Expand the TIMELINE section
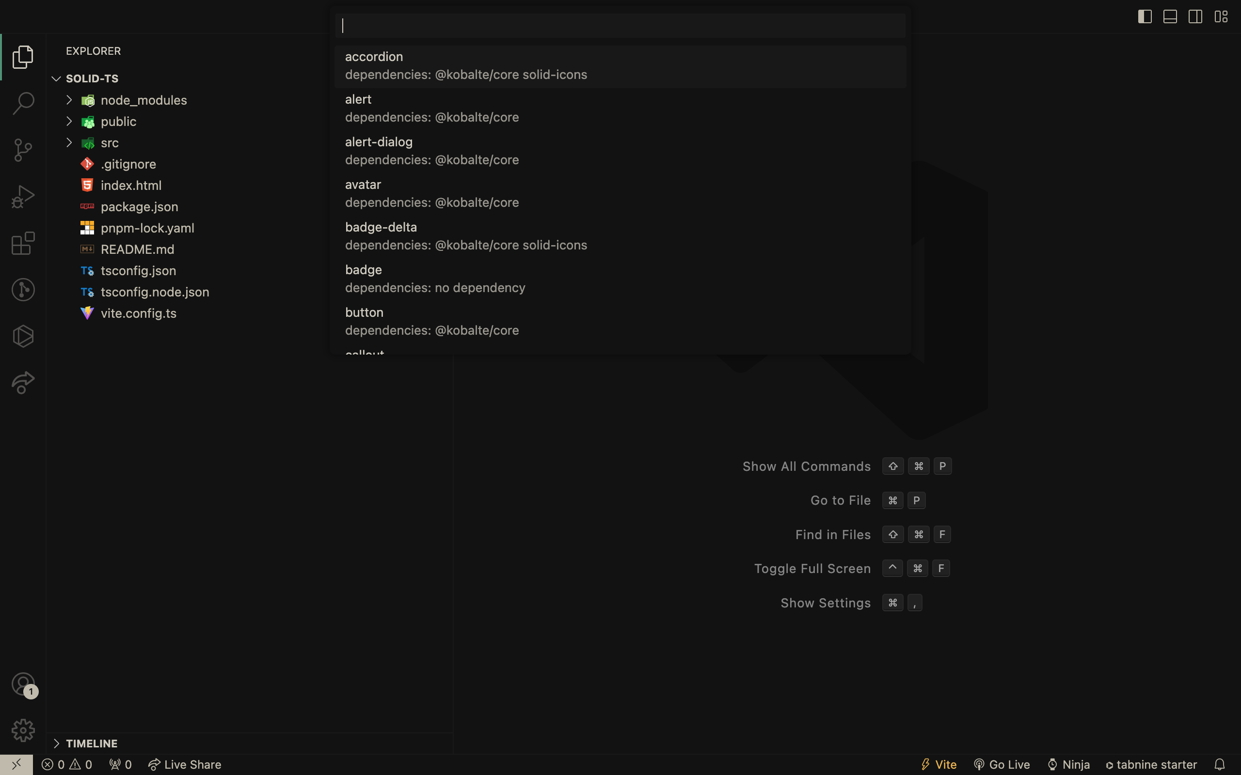Viewport: 1241px width, 775px height. coord(92,743)
